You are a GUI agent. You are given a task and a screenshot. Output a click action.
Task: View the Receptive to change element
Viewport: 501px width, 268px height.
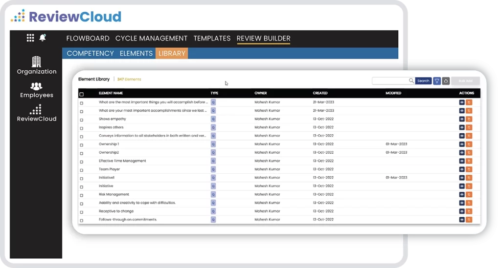(462, 211)
